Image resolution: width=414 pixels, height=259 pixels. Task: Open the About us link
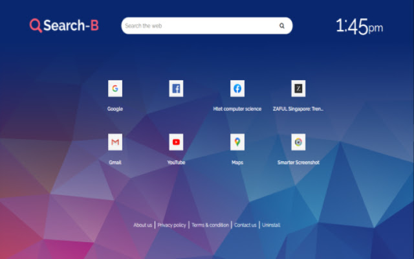click(x=142, y=225)
